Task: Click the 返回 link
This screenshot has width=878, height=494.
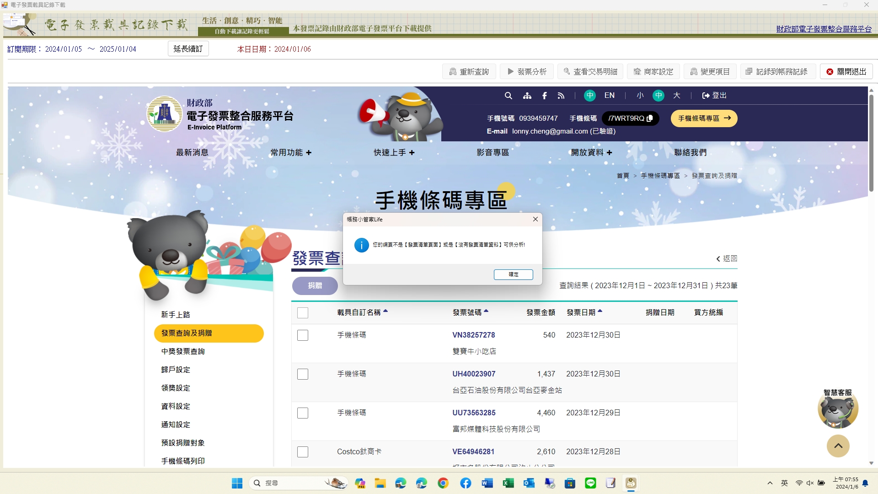Action: tap(727, 258)
